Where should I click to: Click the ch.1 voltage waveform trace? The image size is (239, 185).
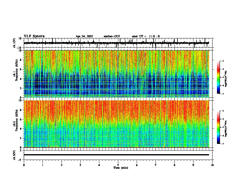point(116,43)
